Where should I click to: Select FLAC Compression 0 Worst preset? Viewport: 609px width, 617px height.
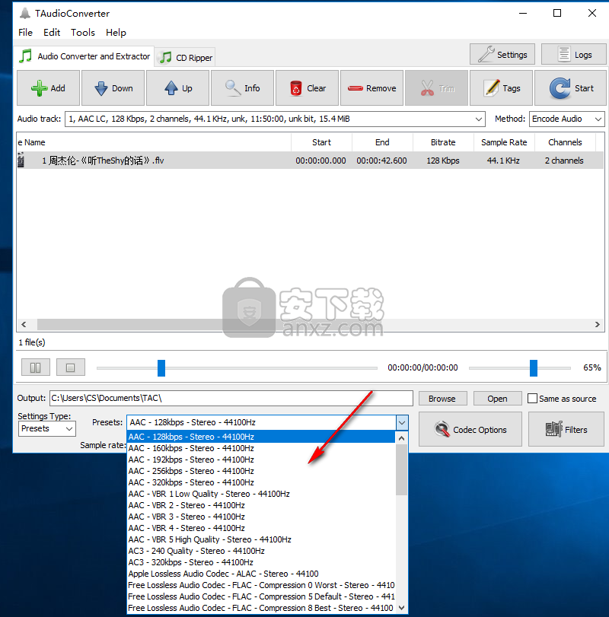coord(260,585)
